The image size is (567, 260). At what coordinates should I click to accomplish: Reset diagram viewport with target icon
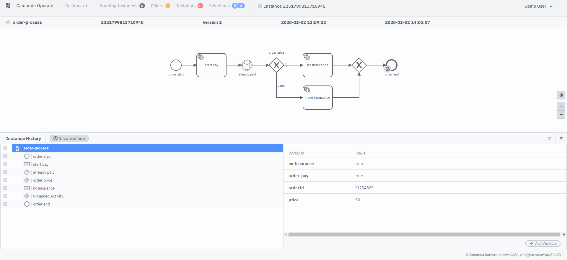[561, 95]
